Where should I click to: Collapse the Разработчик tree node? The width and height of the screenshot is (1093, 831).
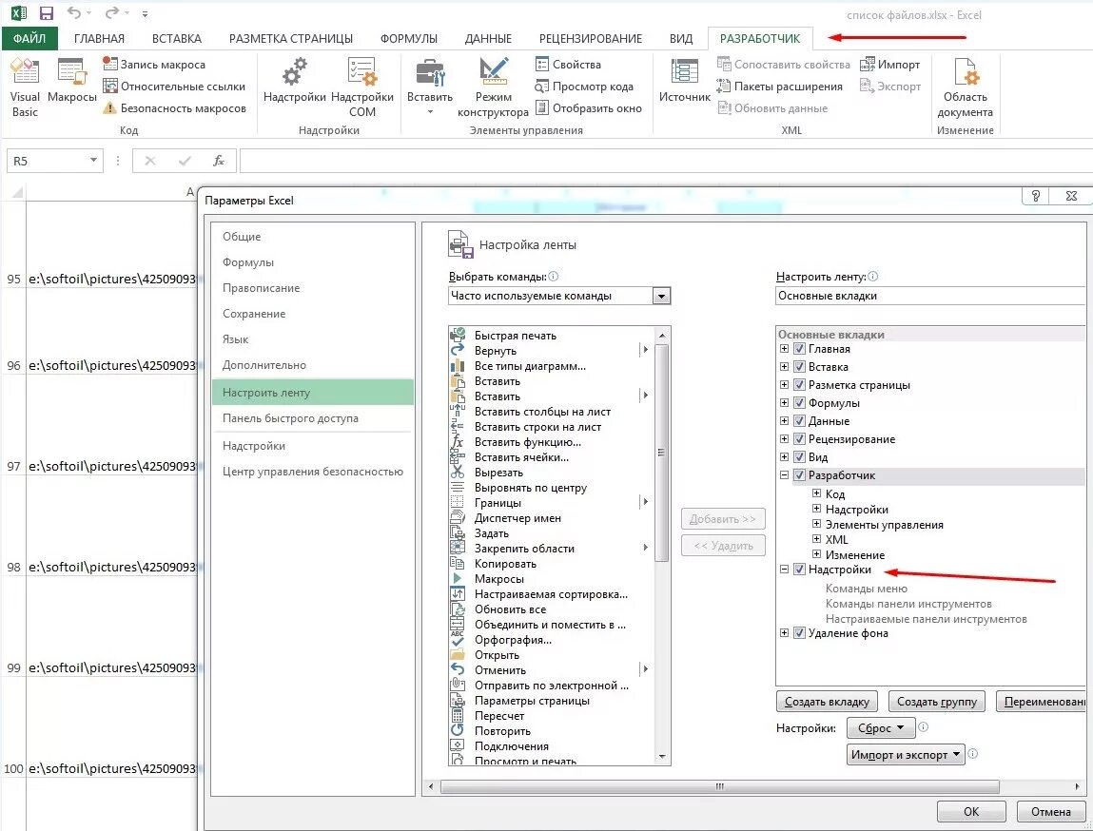pos(784,475)
